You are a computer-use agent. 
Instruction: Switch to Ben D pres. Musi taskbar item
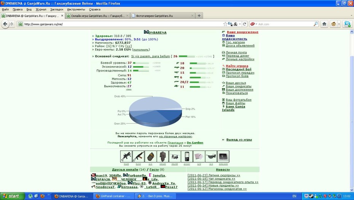tap(156, 196)
